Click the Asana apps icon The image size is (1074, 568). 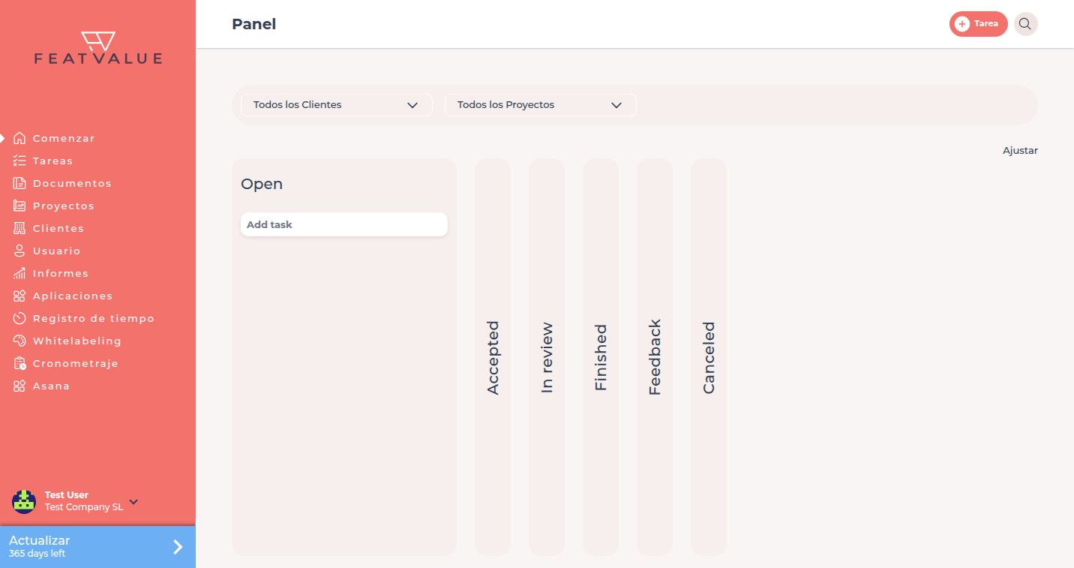click(x=19, y=386)
